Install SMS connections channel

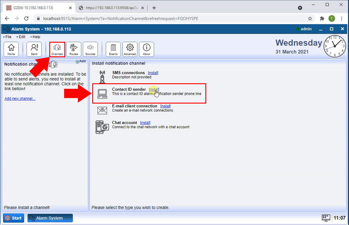tap(153, 73)
